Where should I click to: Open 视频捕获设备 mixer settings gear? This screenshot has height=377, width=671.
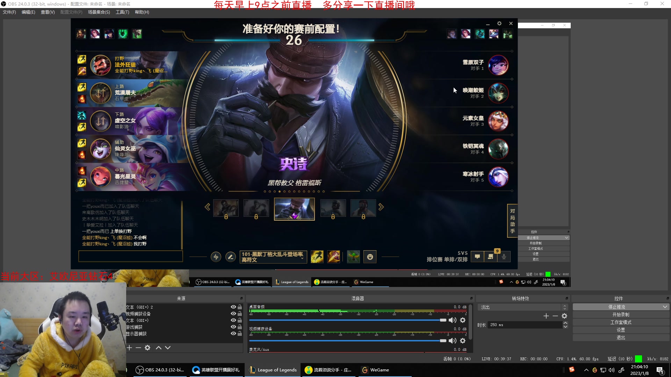[463, 341]
